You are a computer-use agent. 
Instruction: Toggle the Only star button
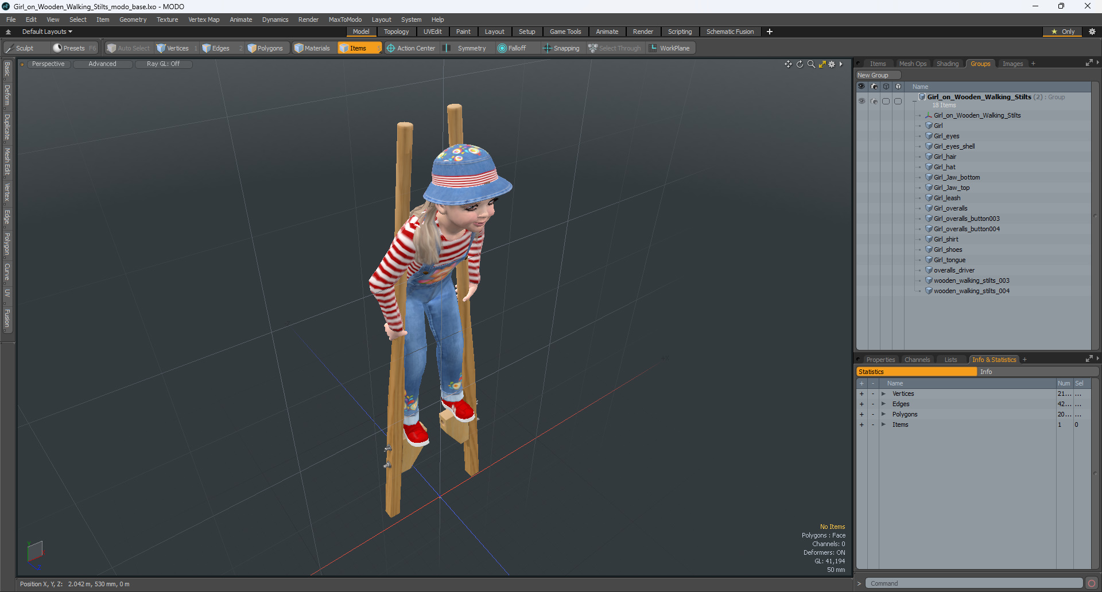point(1063,32)
